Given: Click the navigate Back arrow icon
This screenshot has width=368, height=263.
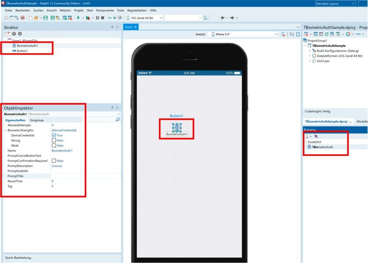Looking at the screenshot, I should point(222,18).
